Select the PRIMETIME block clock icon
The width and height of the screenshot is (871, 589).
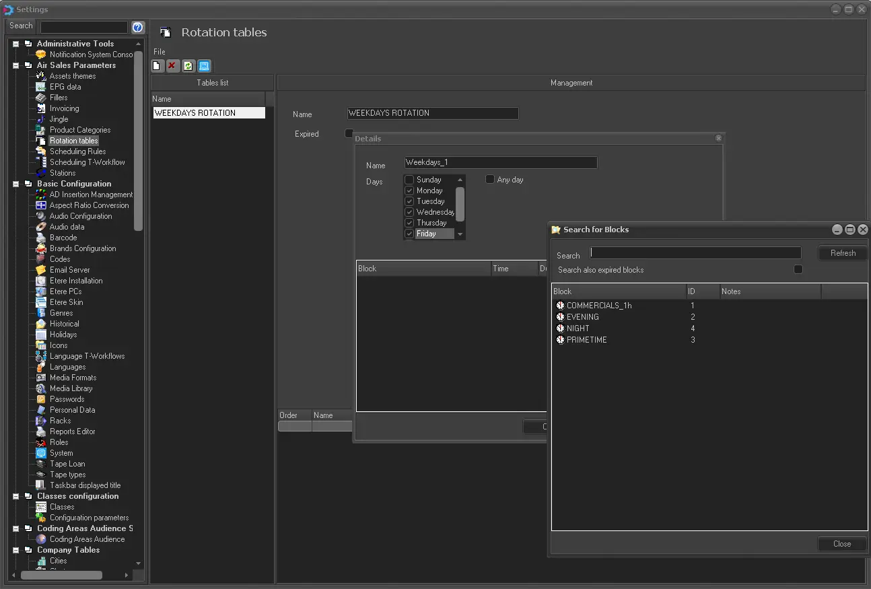[x=560, y=340]
